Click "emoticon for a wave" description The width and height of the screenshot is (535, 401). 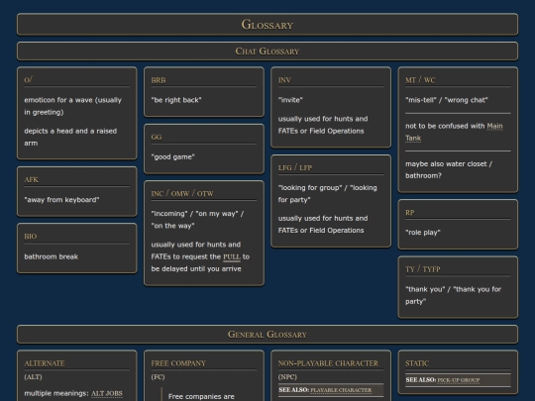coord(72,106)
